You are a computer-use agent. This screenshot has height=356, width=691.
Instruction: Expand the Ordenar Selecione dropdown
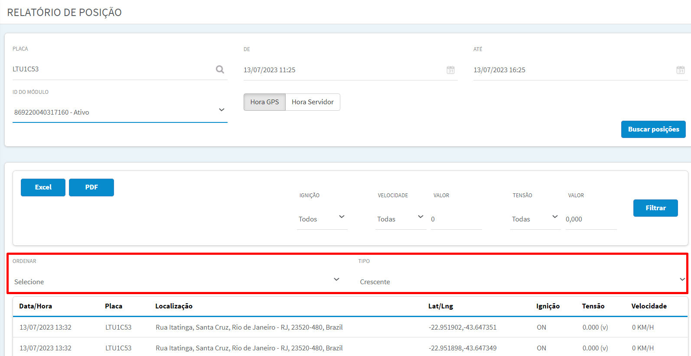(x=177, y=282)
